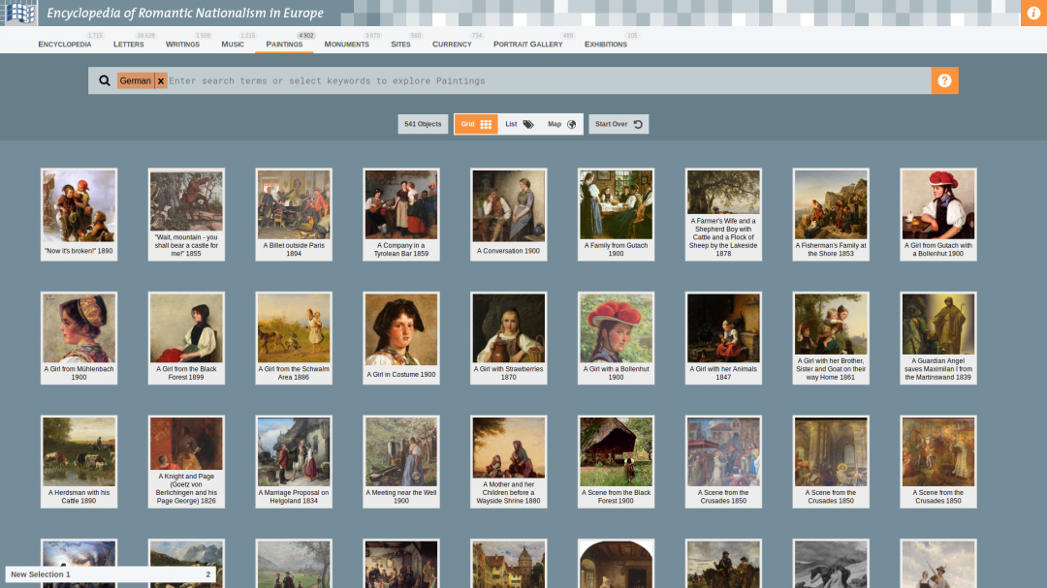
Task: Open A Family from Gutach 1900
Action: click(x=617, y=214)
